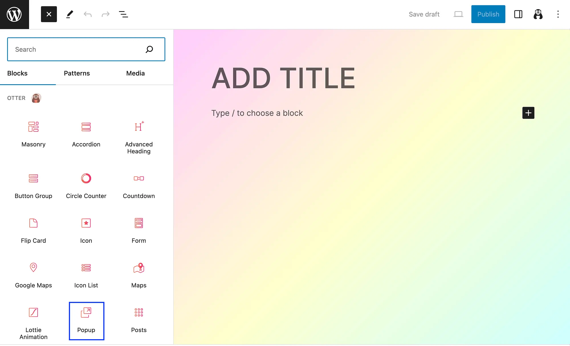Click Save draft button
The width and height of the screenshot is (570, 346).
(424, 14)
